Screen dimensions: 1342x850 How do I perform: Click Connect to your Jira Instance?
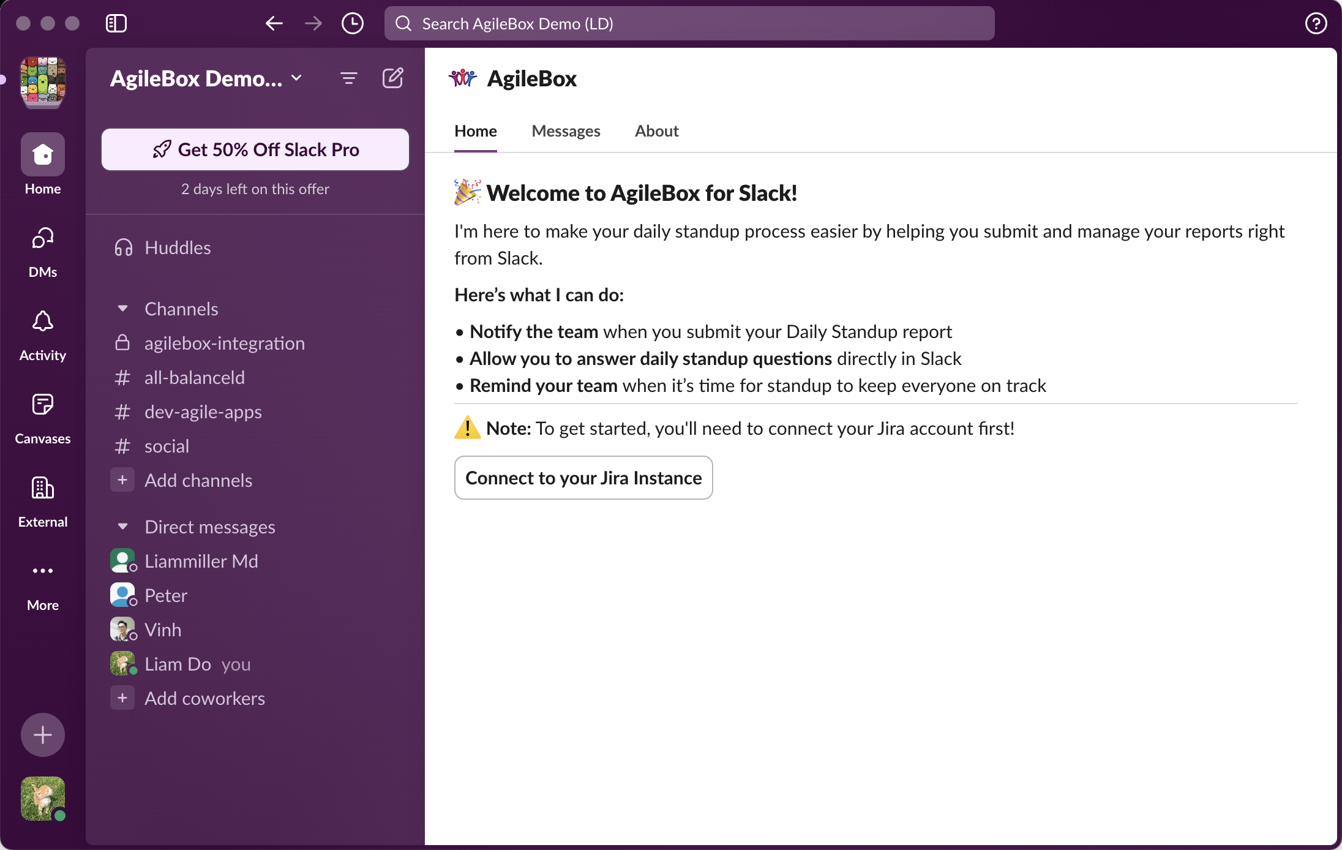point(583,478)
